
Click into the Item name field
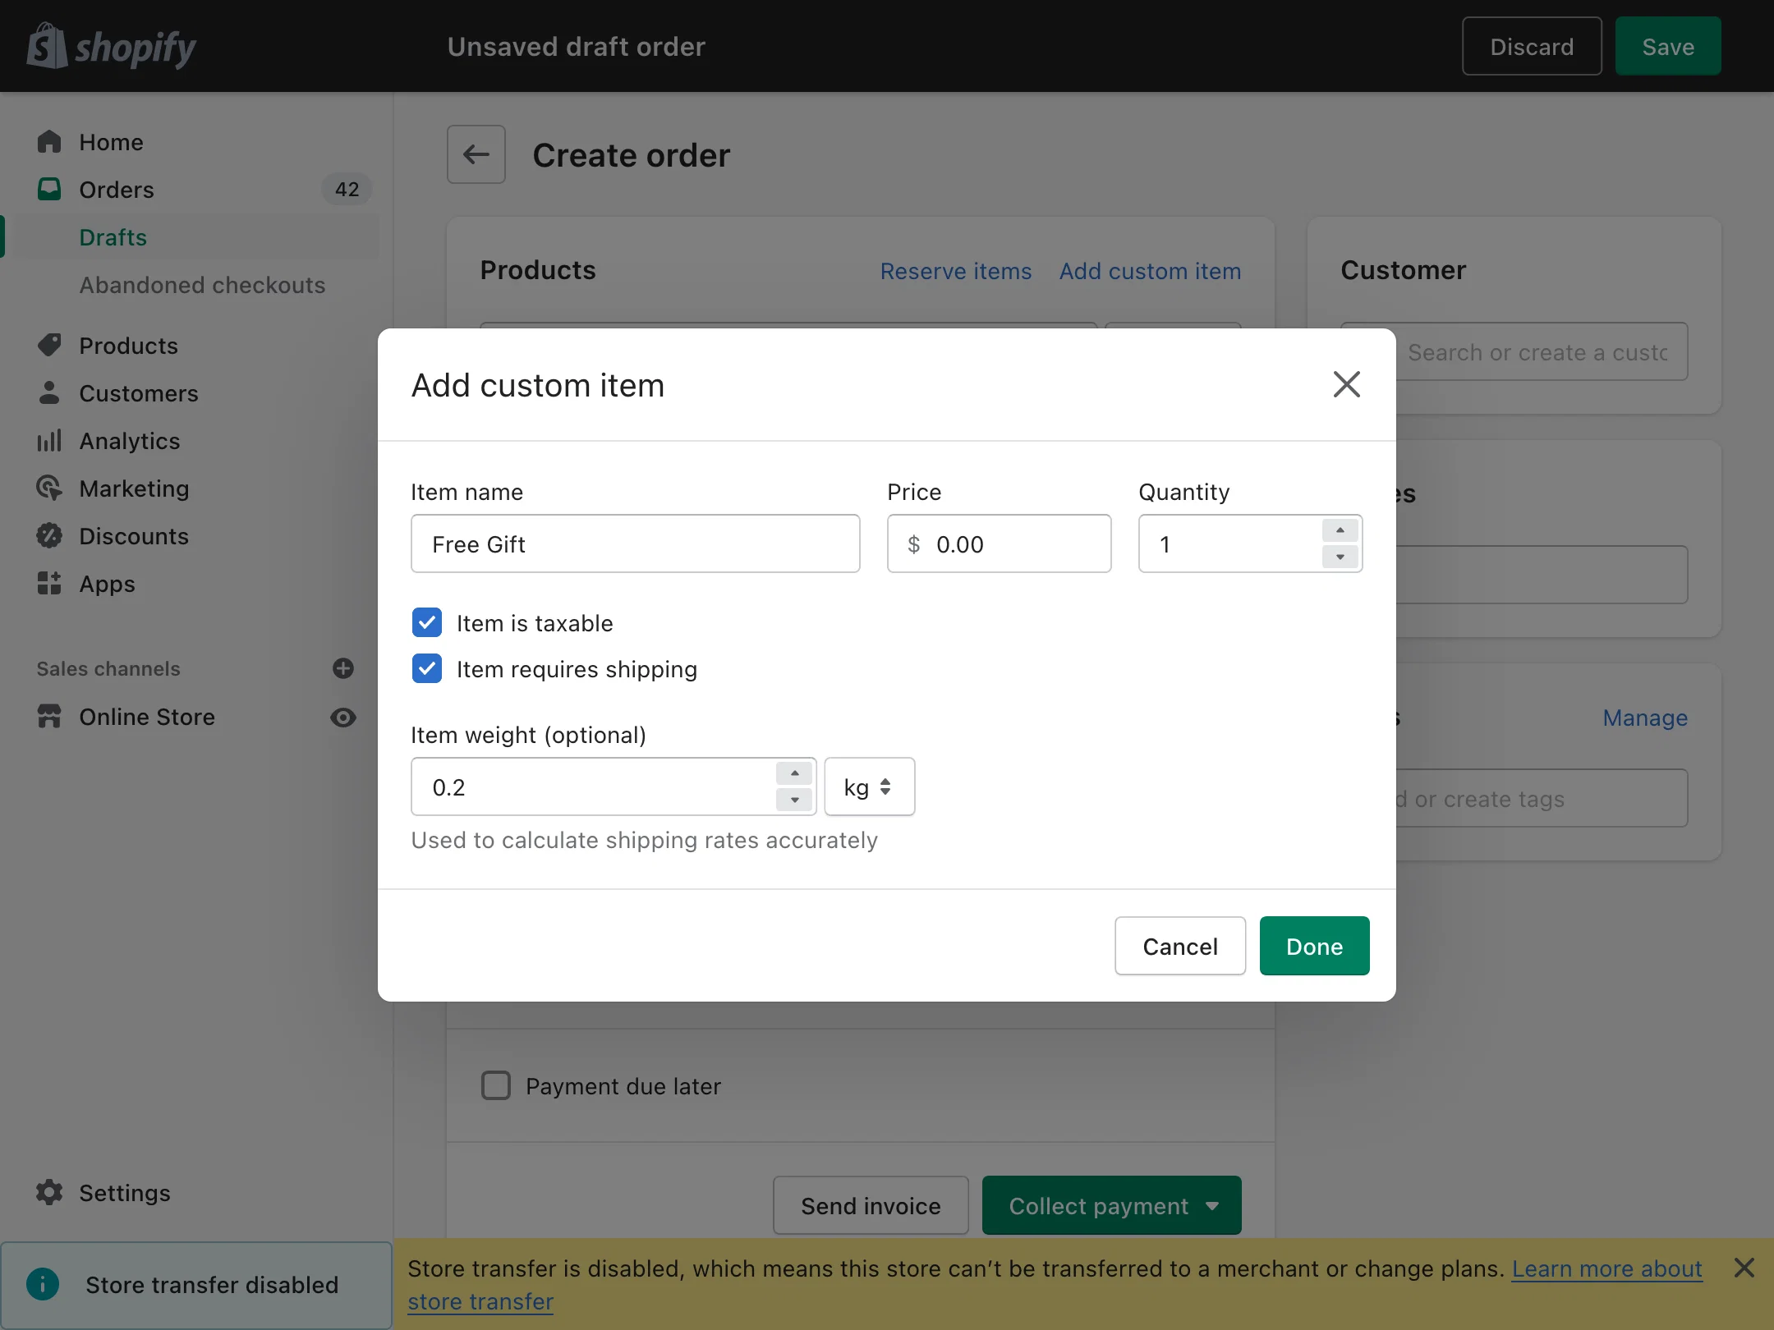[x=636, y=543]
